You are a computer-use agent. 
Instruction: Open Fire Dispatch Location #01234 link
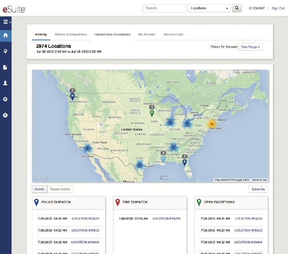(x=166, y=219)
